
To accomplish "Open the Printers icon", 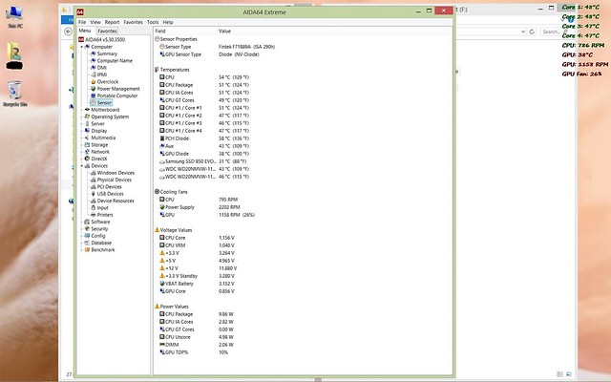I will coord(94,215).
